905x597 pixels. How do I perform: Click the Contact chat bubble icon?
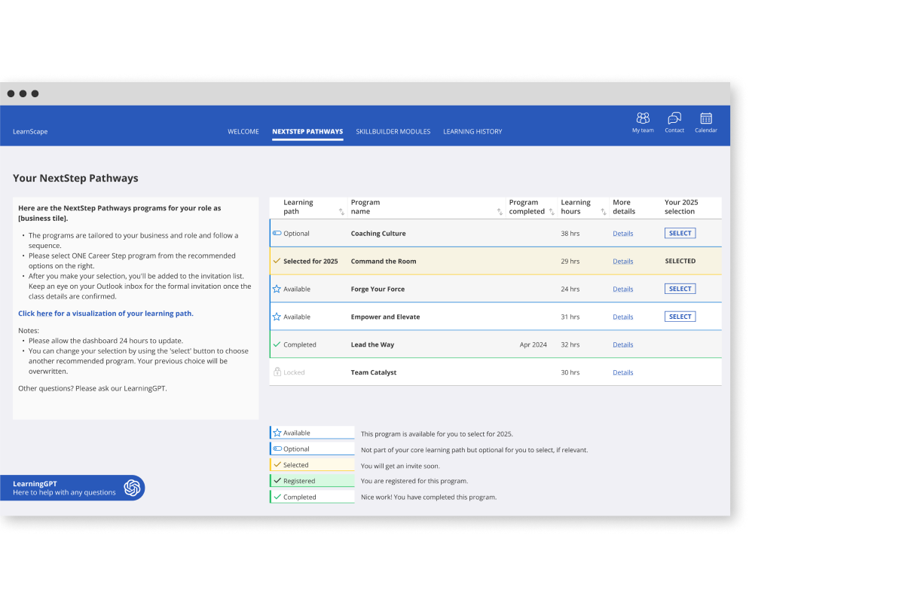(x=674, y=118)
